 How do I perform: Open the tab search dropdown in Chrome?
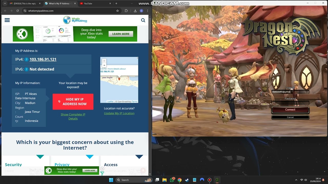(x=5, y=4)
